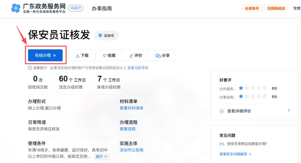This screenshot has width=301, height=163.
Task: Click the 在线办理 button
Action: (x=45, y=55)
